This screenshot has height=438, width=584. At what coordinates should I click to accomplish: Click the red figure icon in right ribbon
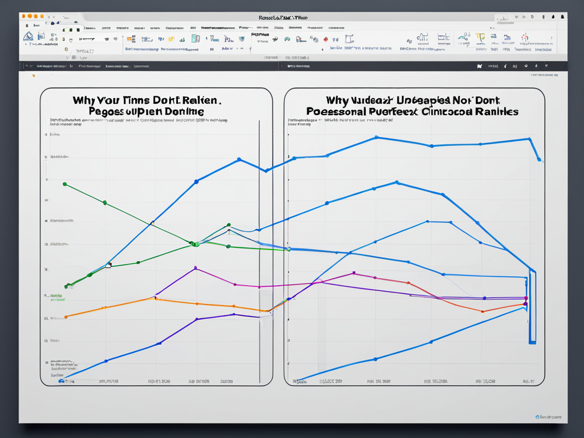tap(524, 38)
